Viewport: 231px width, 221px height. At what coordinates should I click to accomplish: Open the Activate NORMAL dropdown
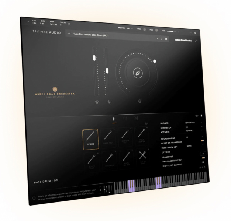(x=194, y=130)
